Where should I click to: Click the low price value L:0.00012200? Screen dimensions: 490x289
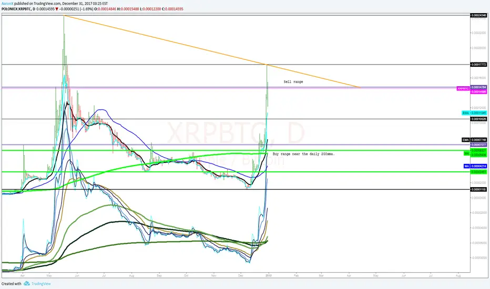[x=150, y=9]
